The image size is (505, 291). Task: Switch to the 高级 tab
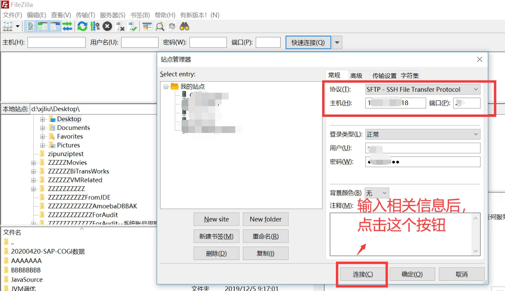(356, 76)
